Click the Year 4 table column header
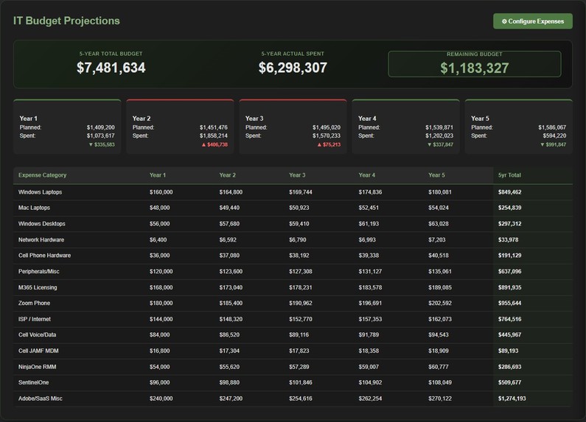Screen dimensions: 586x422 (x=366, y=175)
